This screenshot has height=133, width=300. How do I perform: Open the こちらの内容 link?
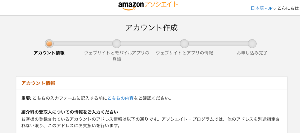coord(121,98)
